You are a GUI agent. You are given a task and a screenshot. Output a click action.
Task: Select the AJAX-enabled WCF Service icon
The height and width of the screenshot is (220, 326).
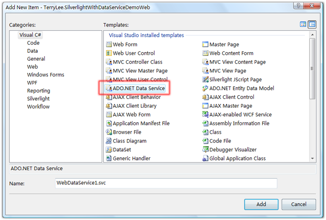point(205,114)
